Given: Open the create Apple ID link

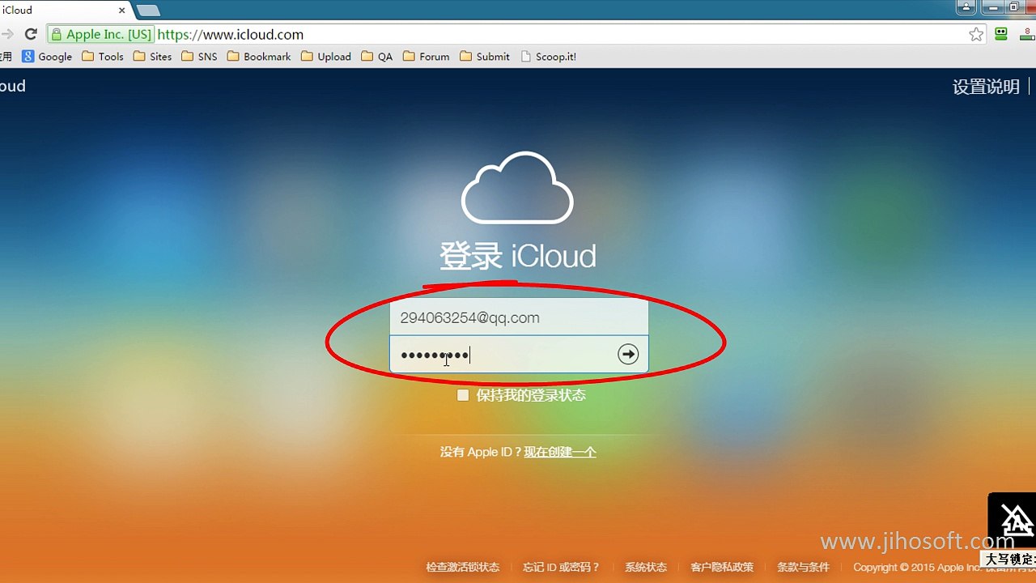Looking at the screenshot, I should (x=560, y=452).
